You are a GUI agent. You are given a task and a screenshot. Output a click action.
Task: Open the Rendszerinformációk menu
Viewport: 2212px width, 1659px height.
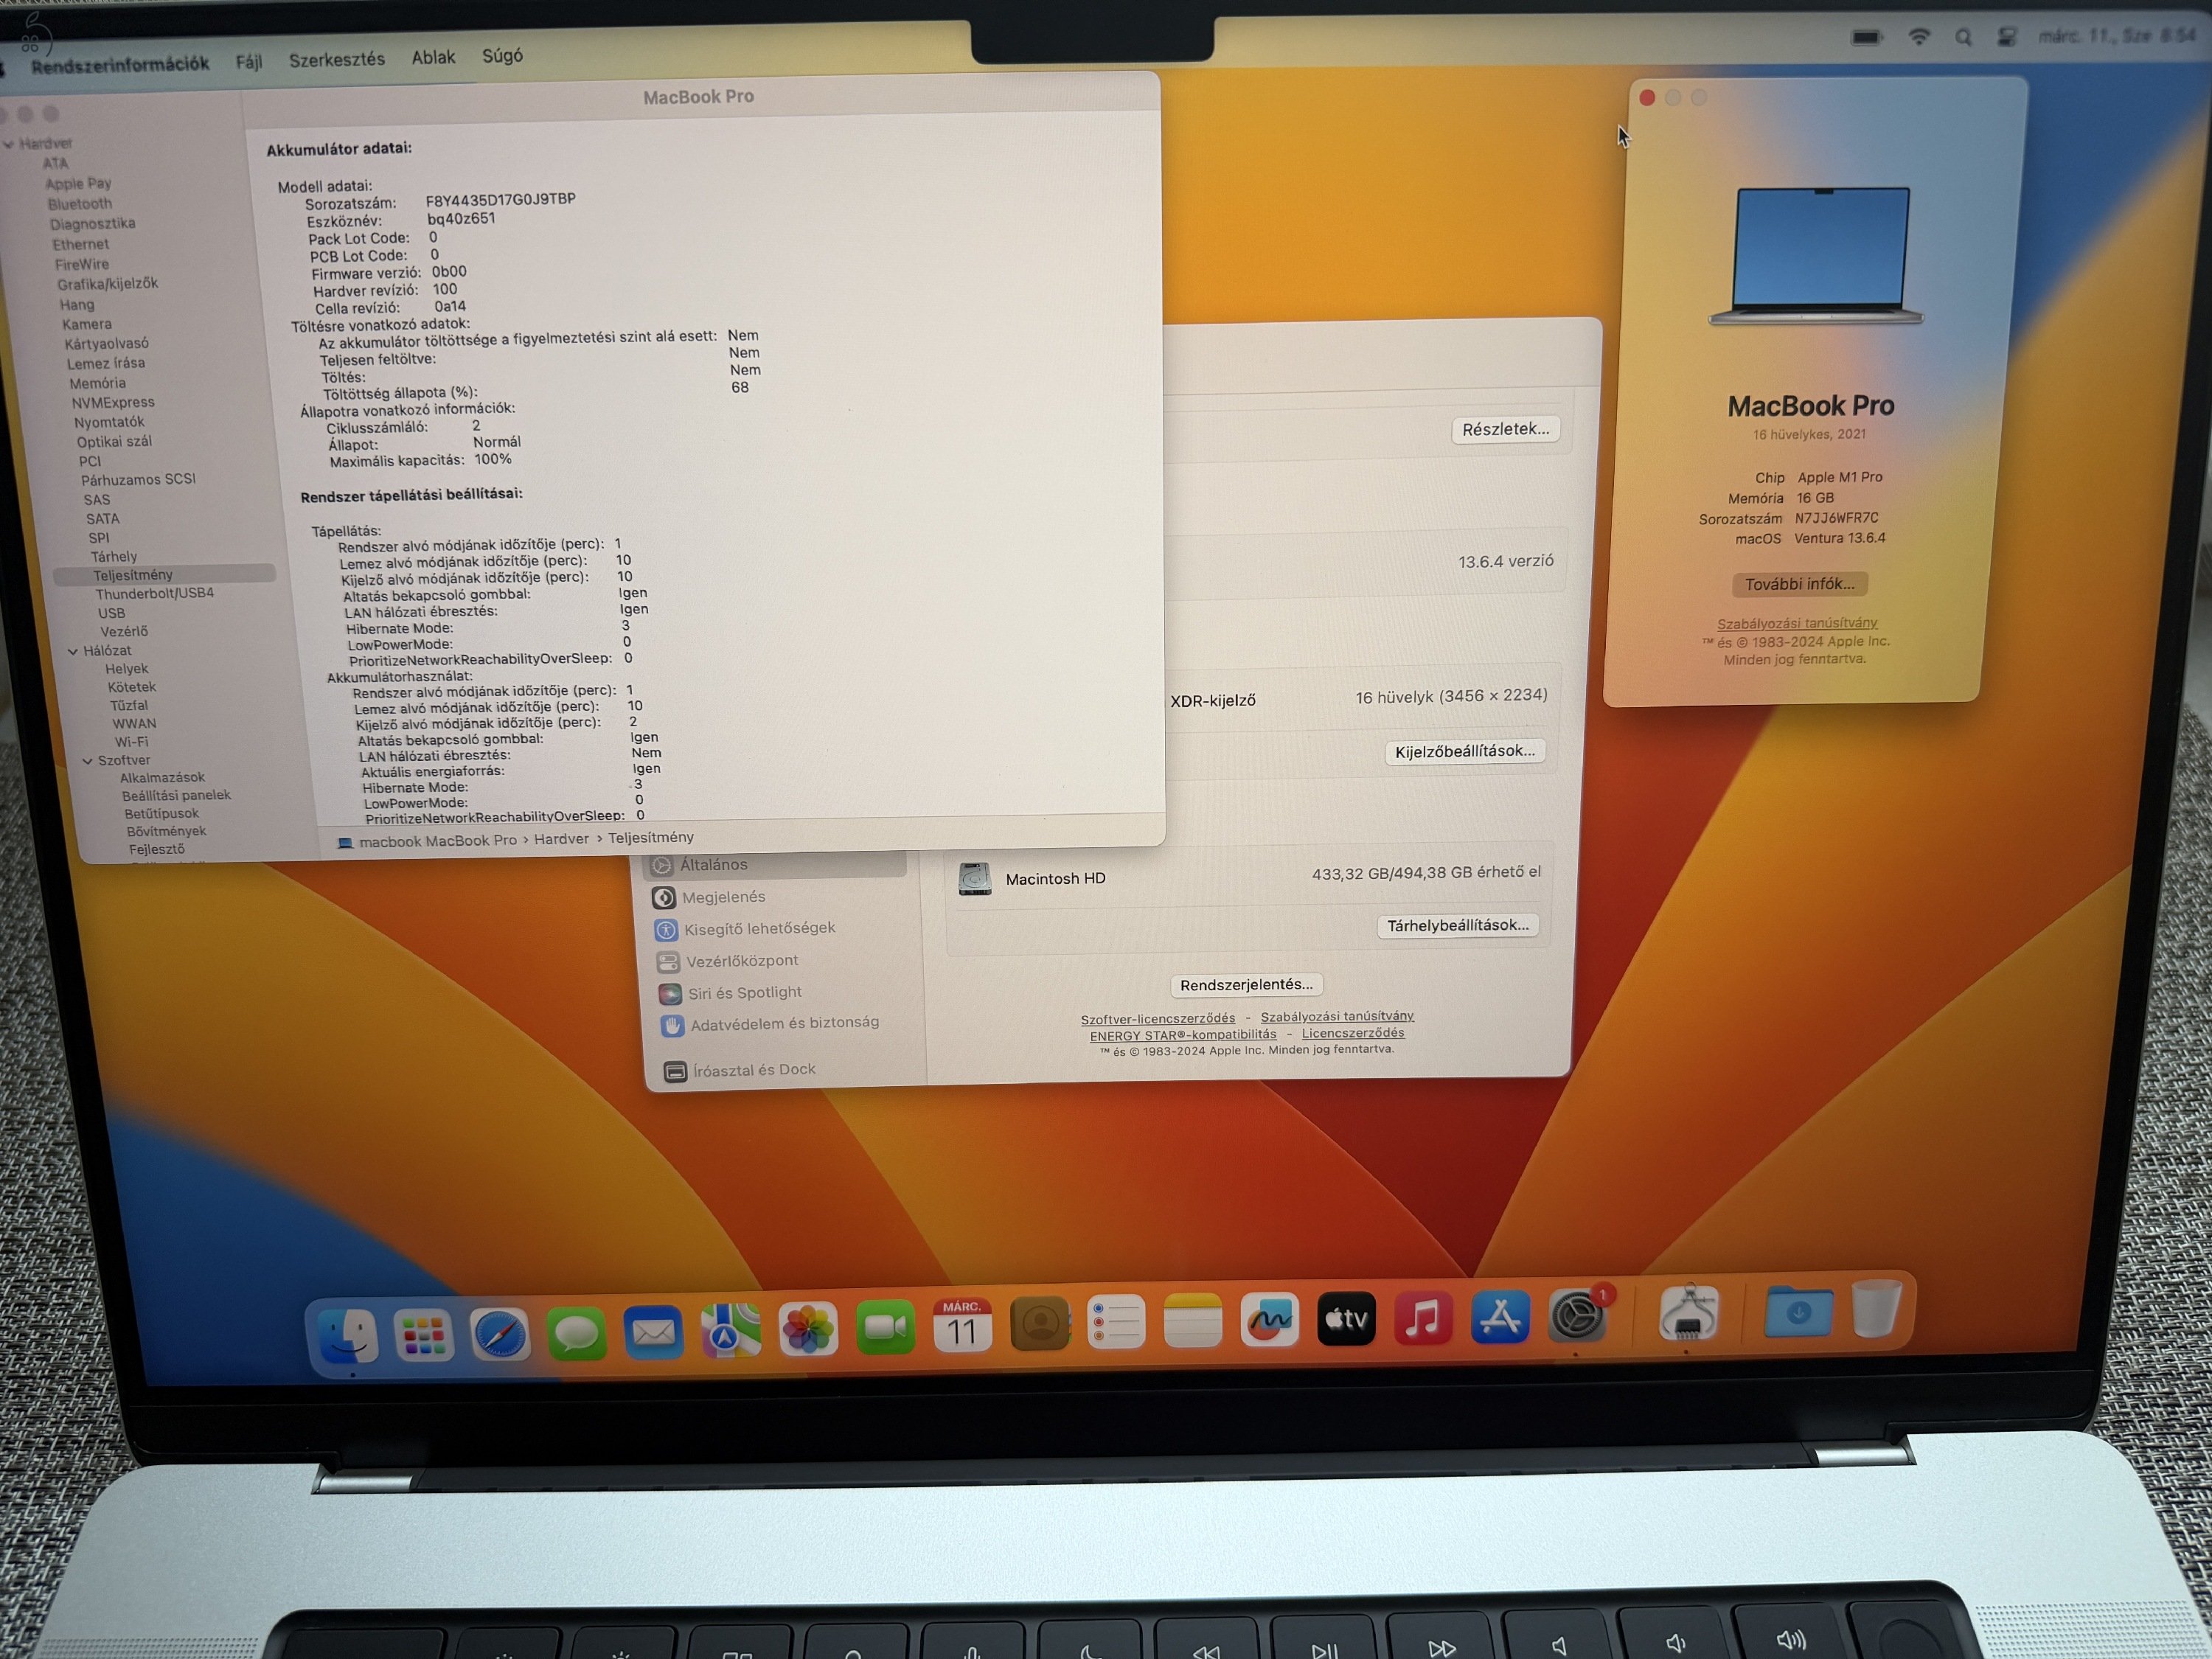[120, 65]
